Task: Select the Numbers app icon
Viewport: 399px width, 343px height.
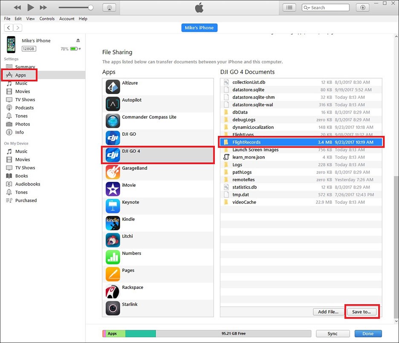Action: (113, 257)
